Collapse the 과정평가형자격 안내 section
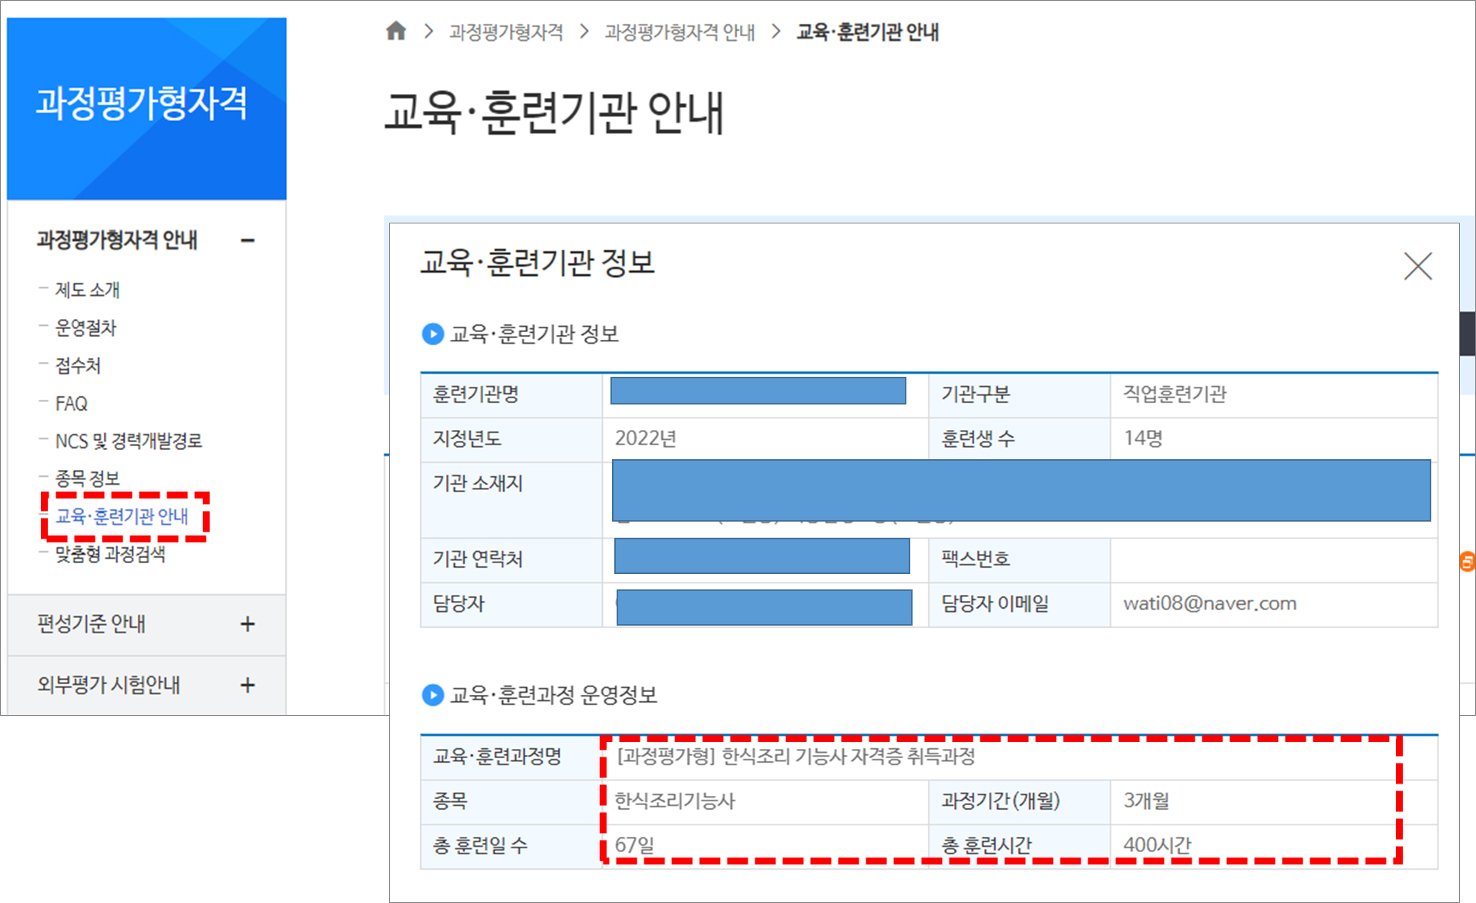The width and height of the screenshot is (1476, 903). pyautogui.click(x=247, y=240)
